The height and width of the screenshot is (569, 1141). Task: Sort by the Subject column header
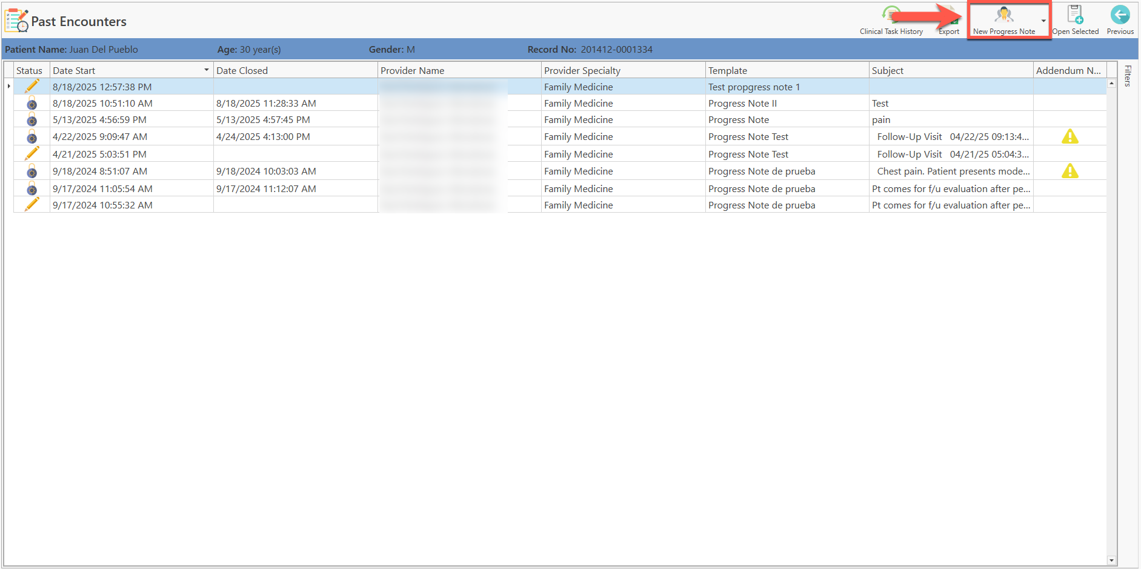click(x=951, y=70)
